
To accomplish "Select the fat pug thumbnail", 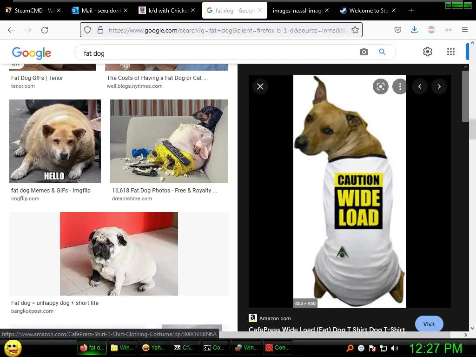I will click(119, 254).
